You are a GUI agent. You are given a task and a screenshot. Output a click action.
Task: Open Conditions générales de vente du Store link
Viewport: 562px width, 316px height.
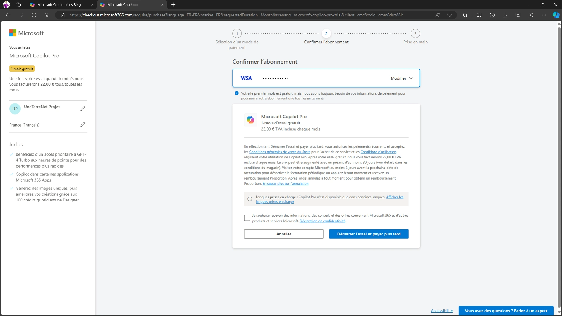[279, 152]
